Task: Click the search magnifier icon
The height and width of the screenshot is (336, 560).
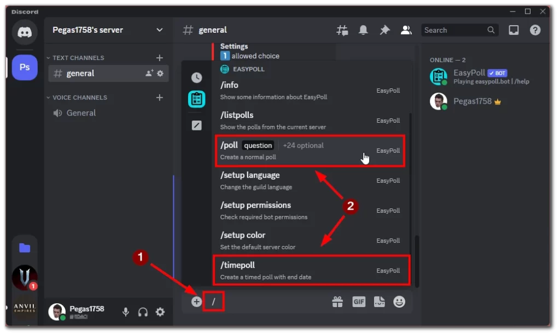Action: (491, 30)
